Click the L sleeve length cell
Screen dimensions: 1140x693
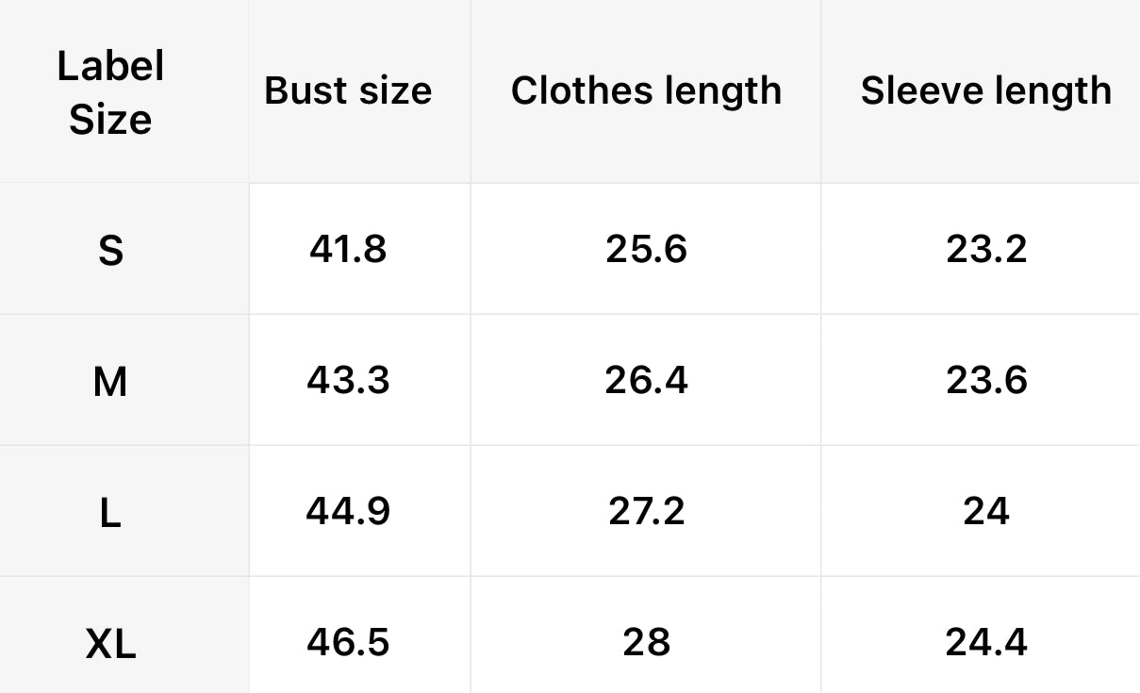pos(985,511)
